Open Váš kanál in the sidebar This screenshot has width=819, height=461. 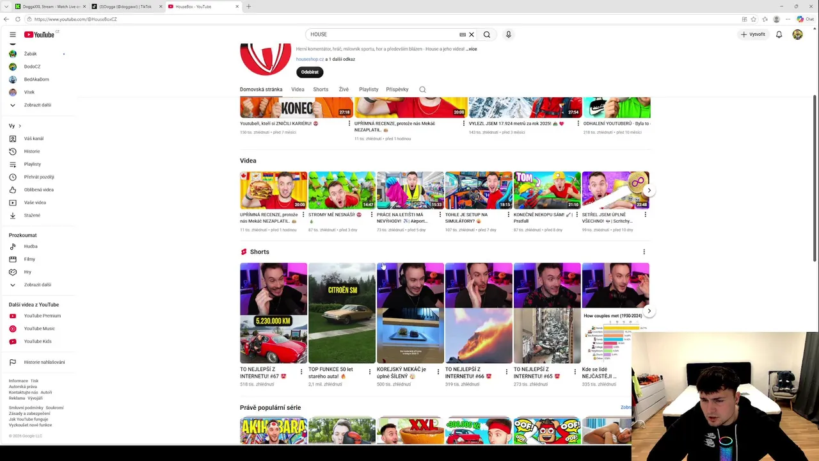click(x=38, y=138)
